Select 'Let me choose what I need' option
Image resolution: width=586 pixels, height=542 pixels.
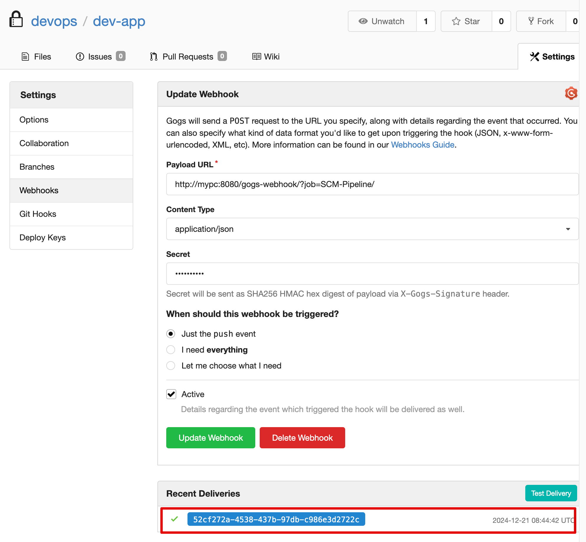click(171, 366)
